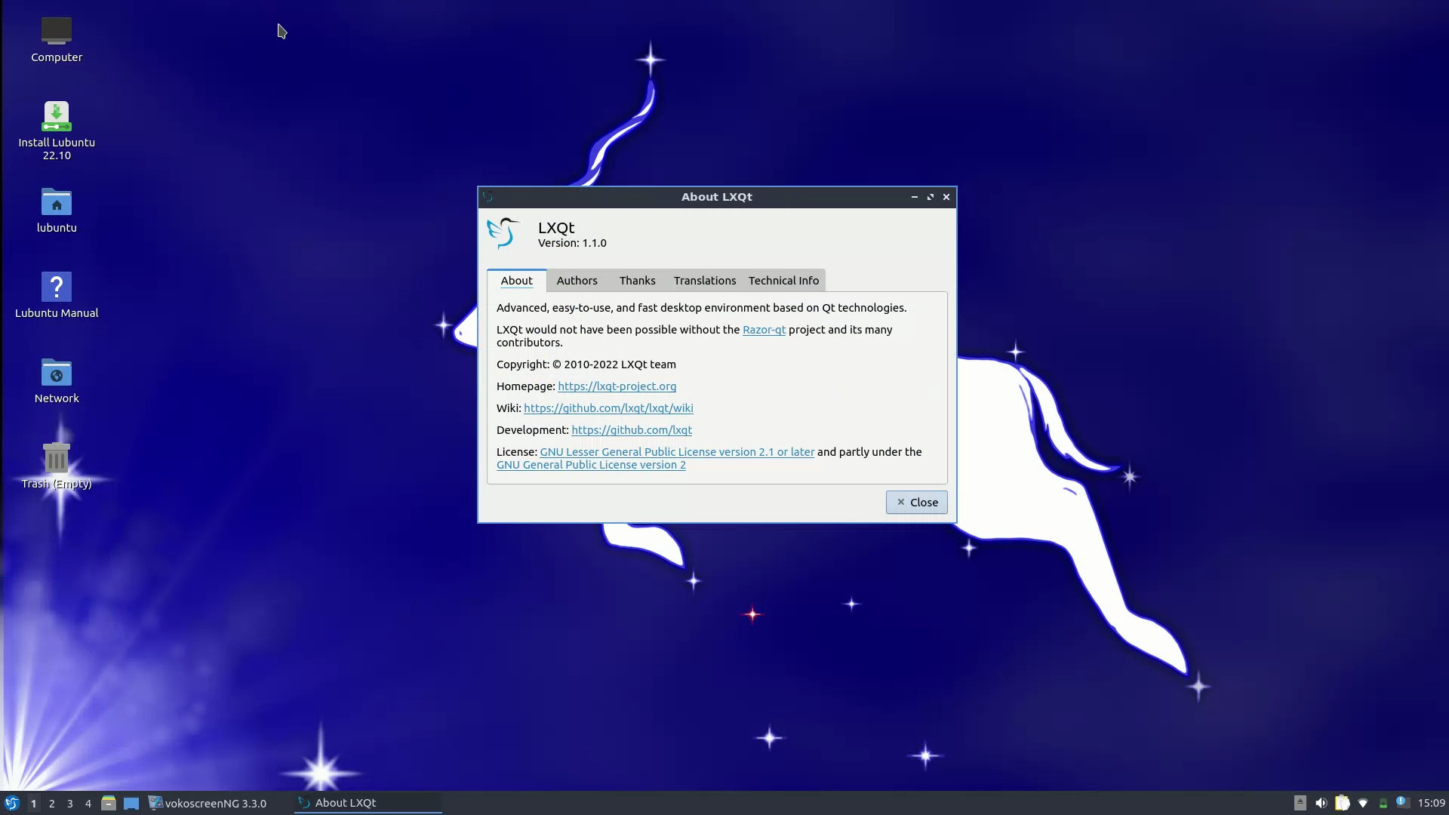Open the vokoScreenNG 3.3.0 taskbar icon
The width and height of the screenshot is (1449, 815).
pyautogui.click(x=207, y=802)
